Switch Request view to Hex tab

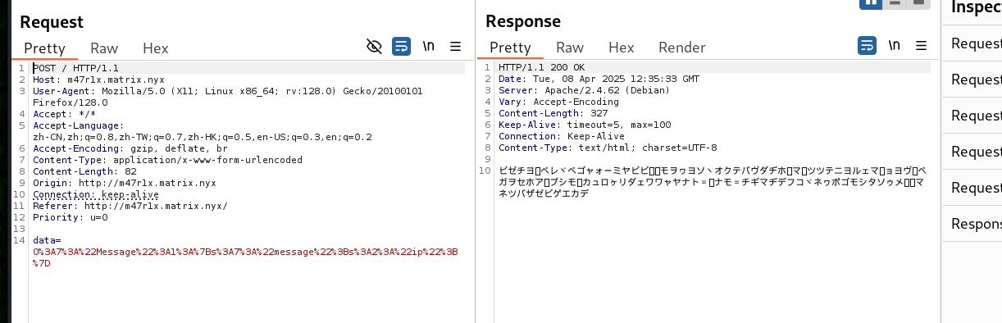click(x=155, y=48)
